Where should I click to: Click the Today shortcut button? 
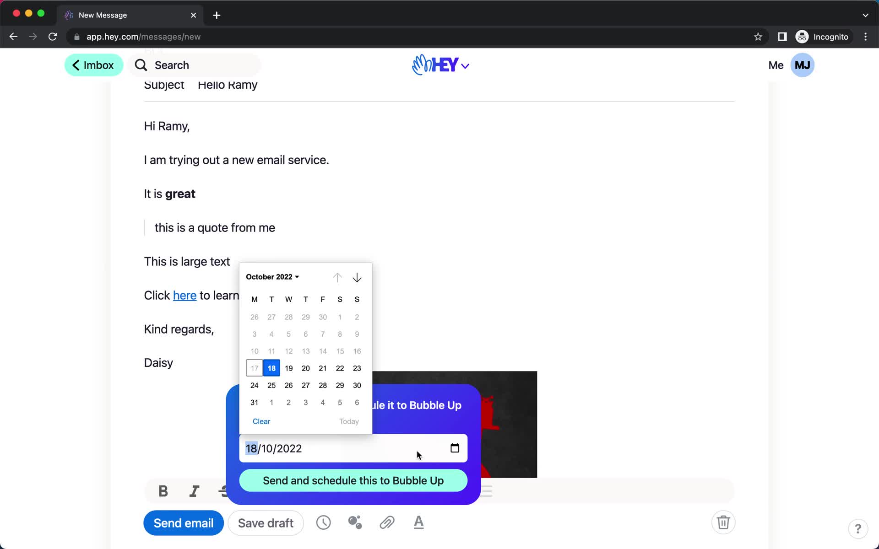pyautogui.click(x=349, y=421)
